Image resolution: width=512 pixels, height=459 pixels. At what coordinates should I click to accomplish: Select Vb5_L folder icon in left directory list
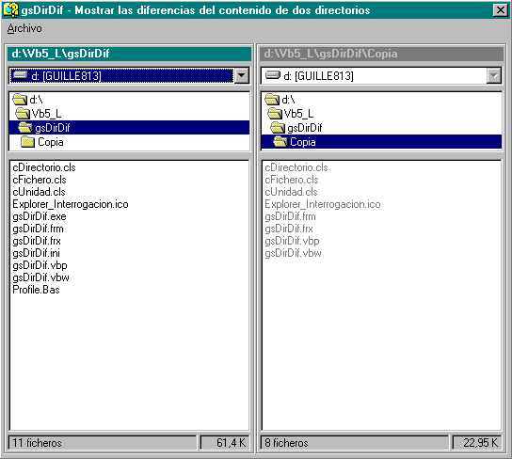tap(23, 114)
